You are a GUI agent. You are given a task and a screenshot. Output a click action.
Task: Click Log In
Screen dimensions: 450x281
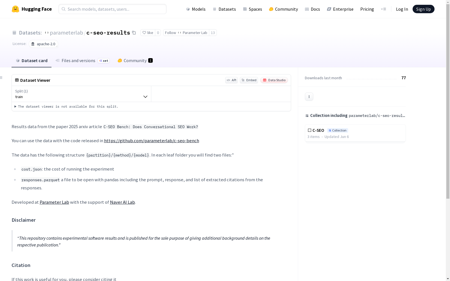[402, 9]
